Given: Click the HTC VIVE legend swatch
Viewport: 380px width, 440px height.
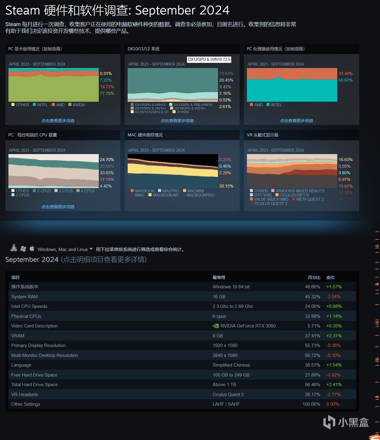Looking at the screenshot, I should pos(251,195).
